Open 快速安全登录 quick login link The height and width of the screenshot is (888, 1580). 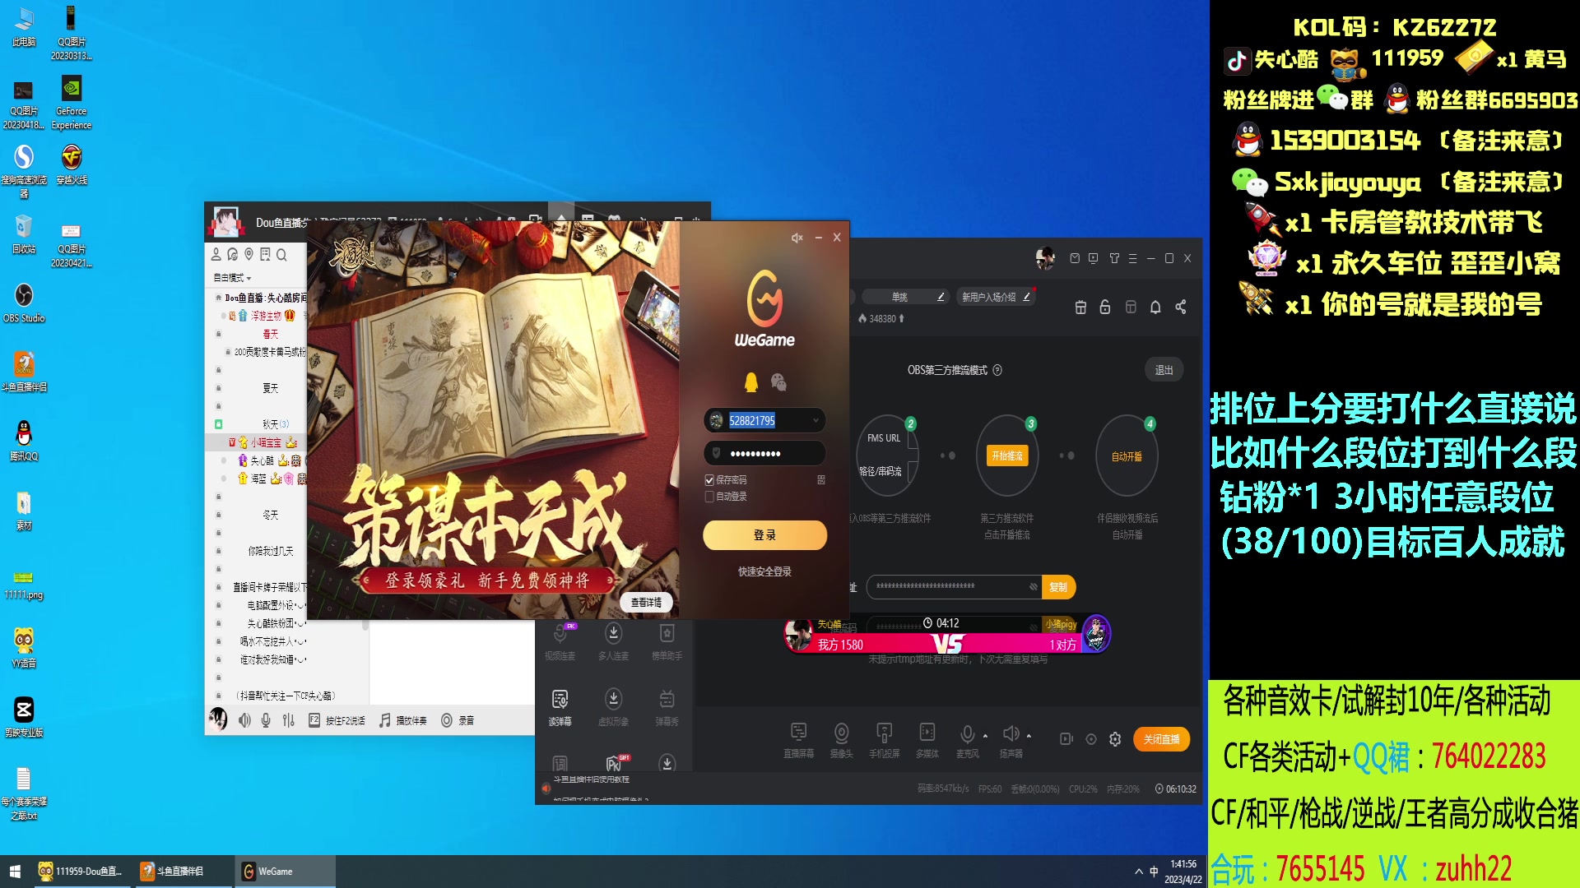pyautogui.click(x=764, y=571)
